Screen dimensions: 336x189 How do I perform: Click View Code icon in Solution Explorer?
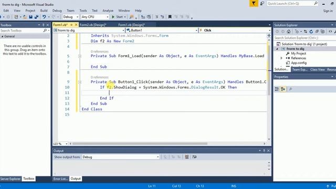330,31
